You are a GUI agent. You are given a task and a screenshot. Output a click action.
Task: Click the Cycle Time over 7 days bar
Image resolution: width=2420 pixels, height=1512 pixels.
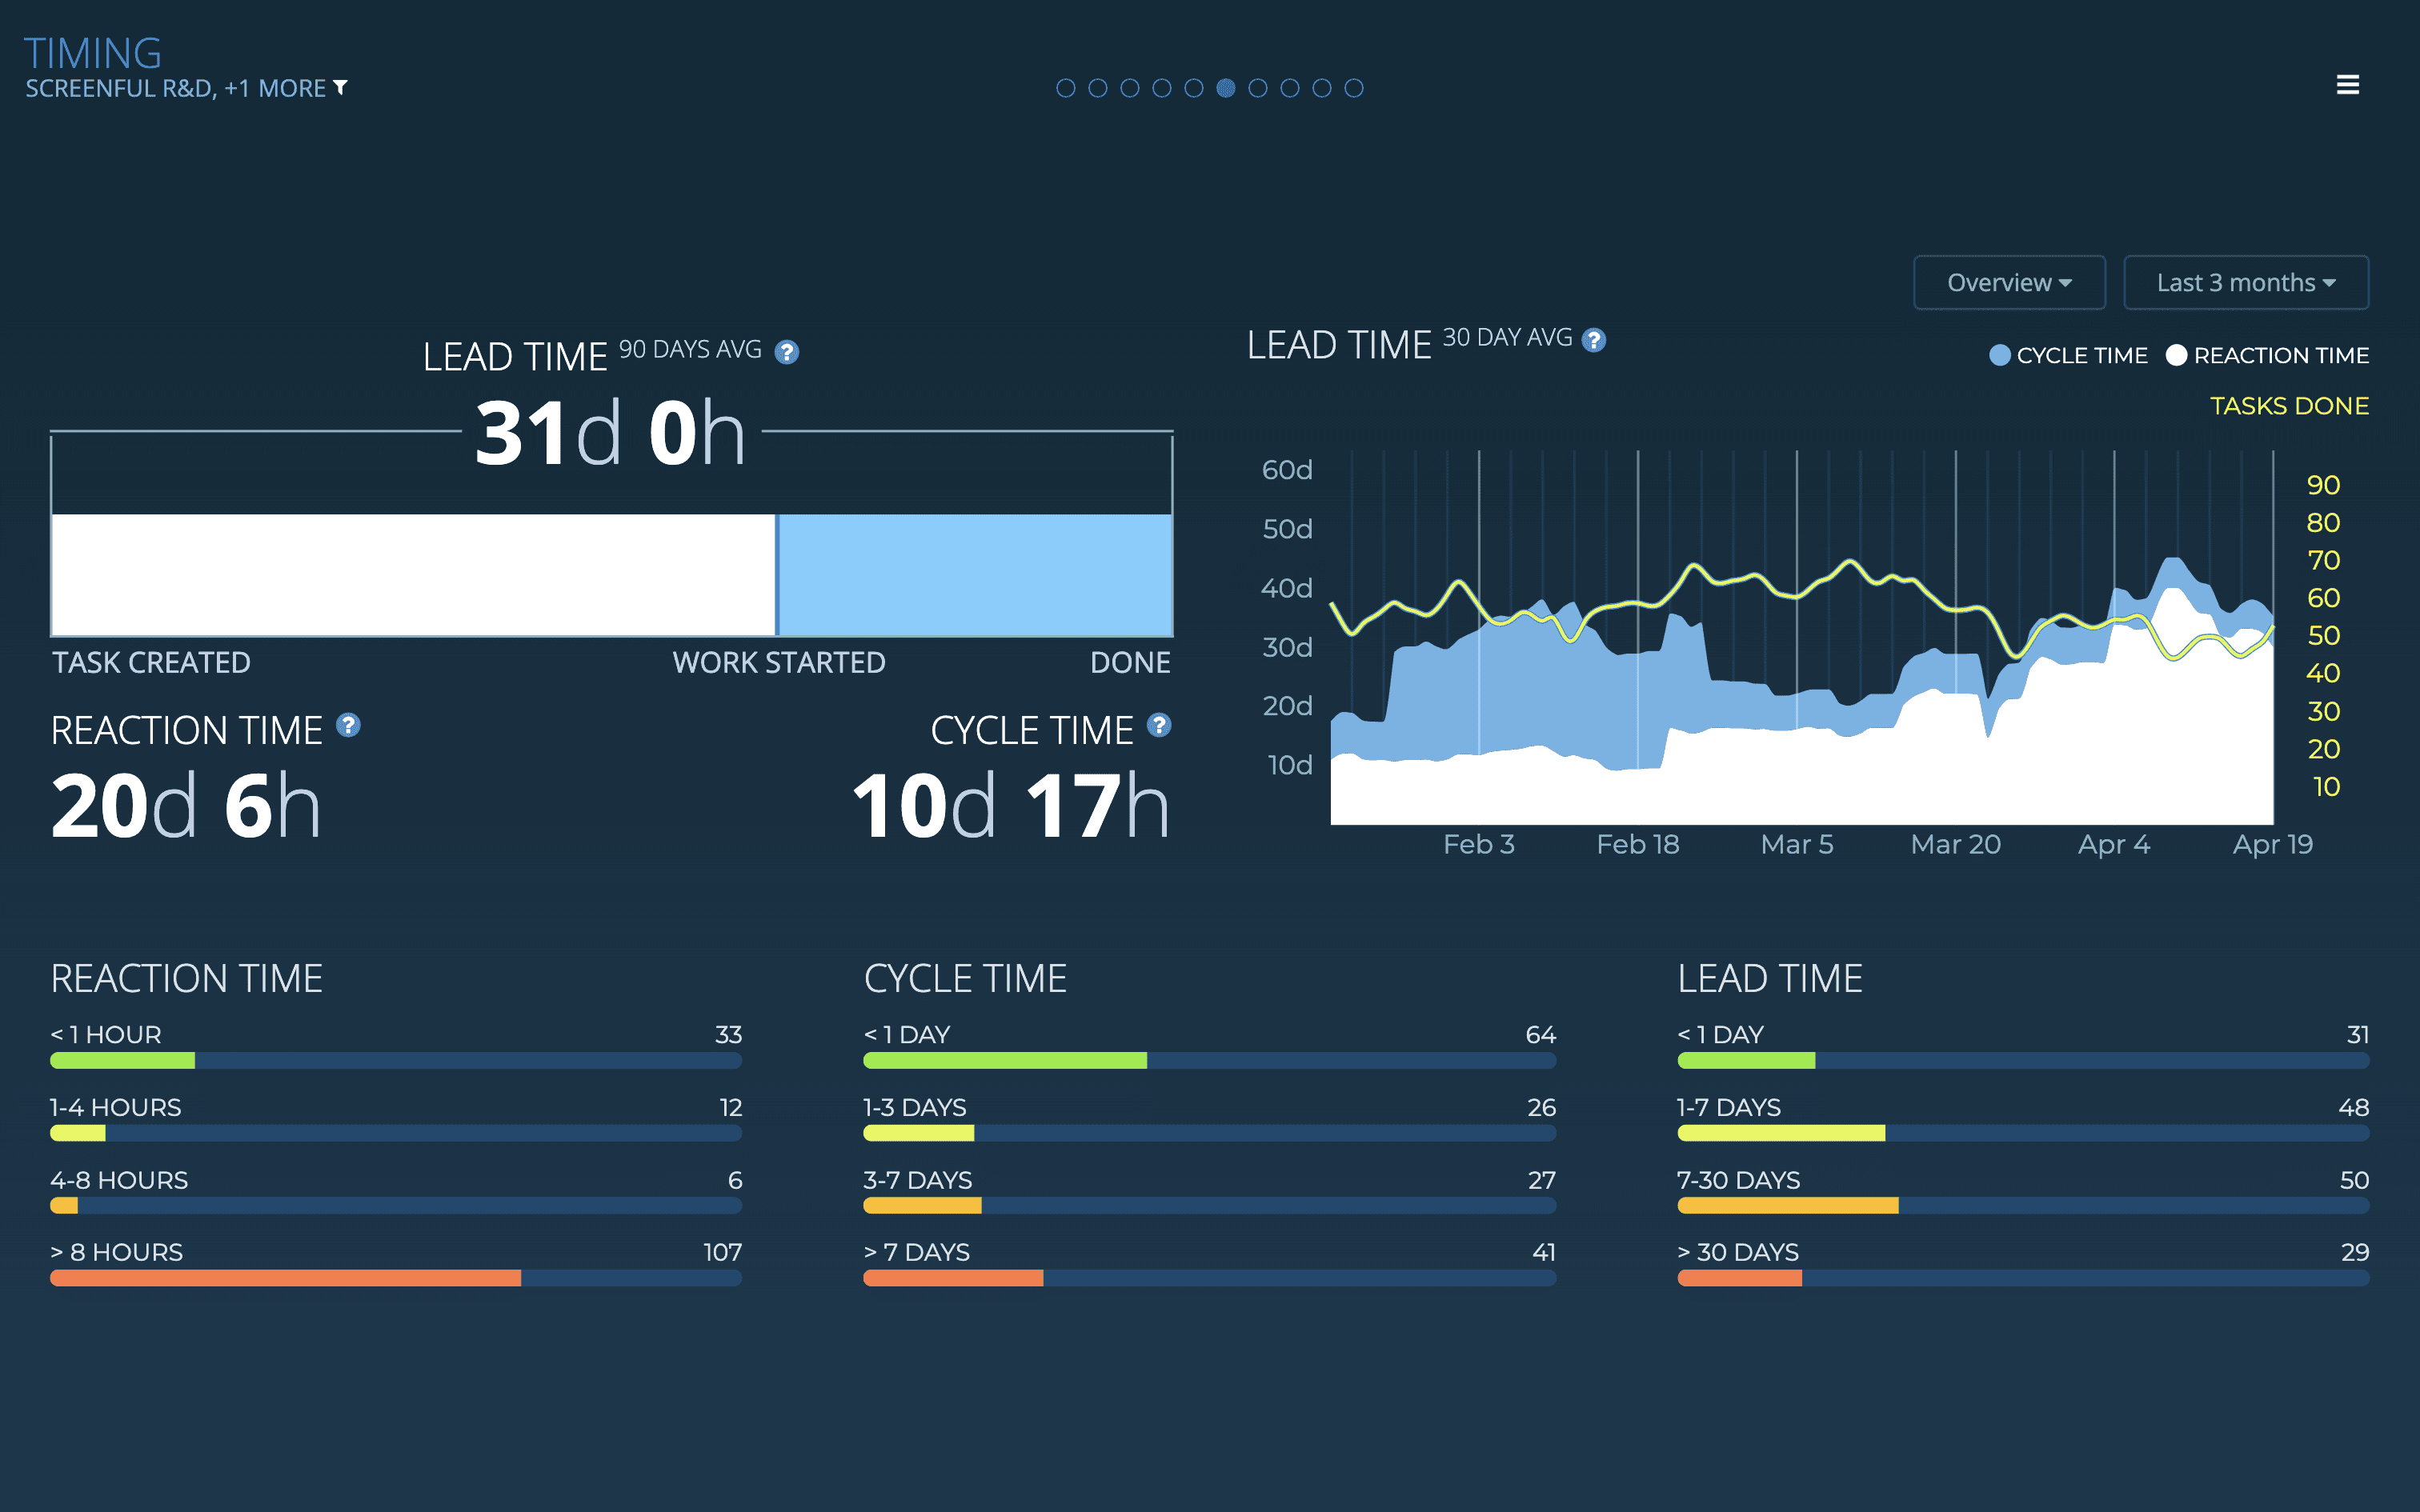(x=1210, y=1278)
